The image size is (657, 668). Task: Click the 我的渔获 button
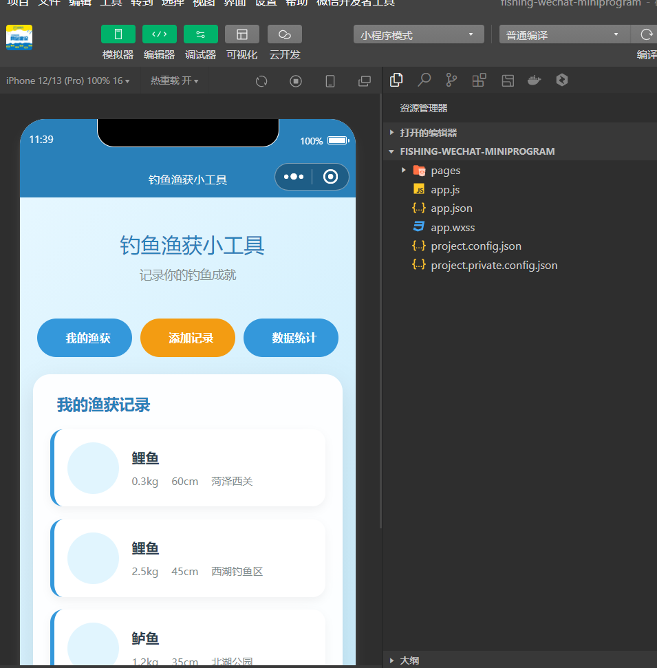pos(85,338)
